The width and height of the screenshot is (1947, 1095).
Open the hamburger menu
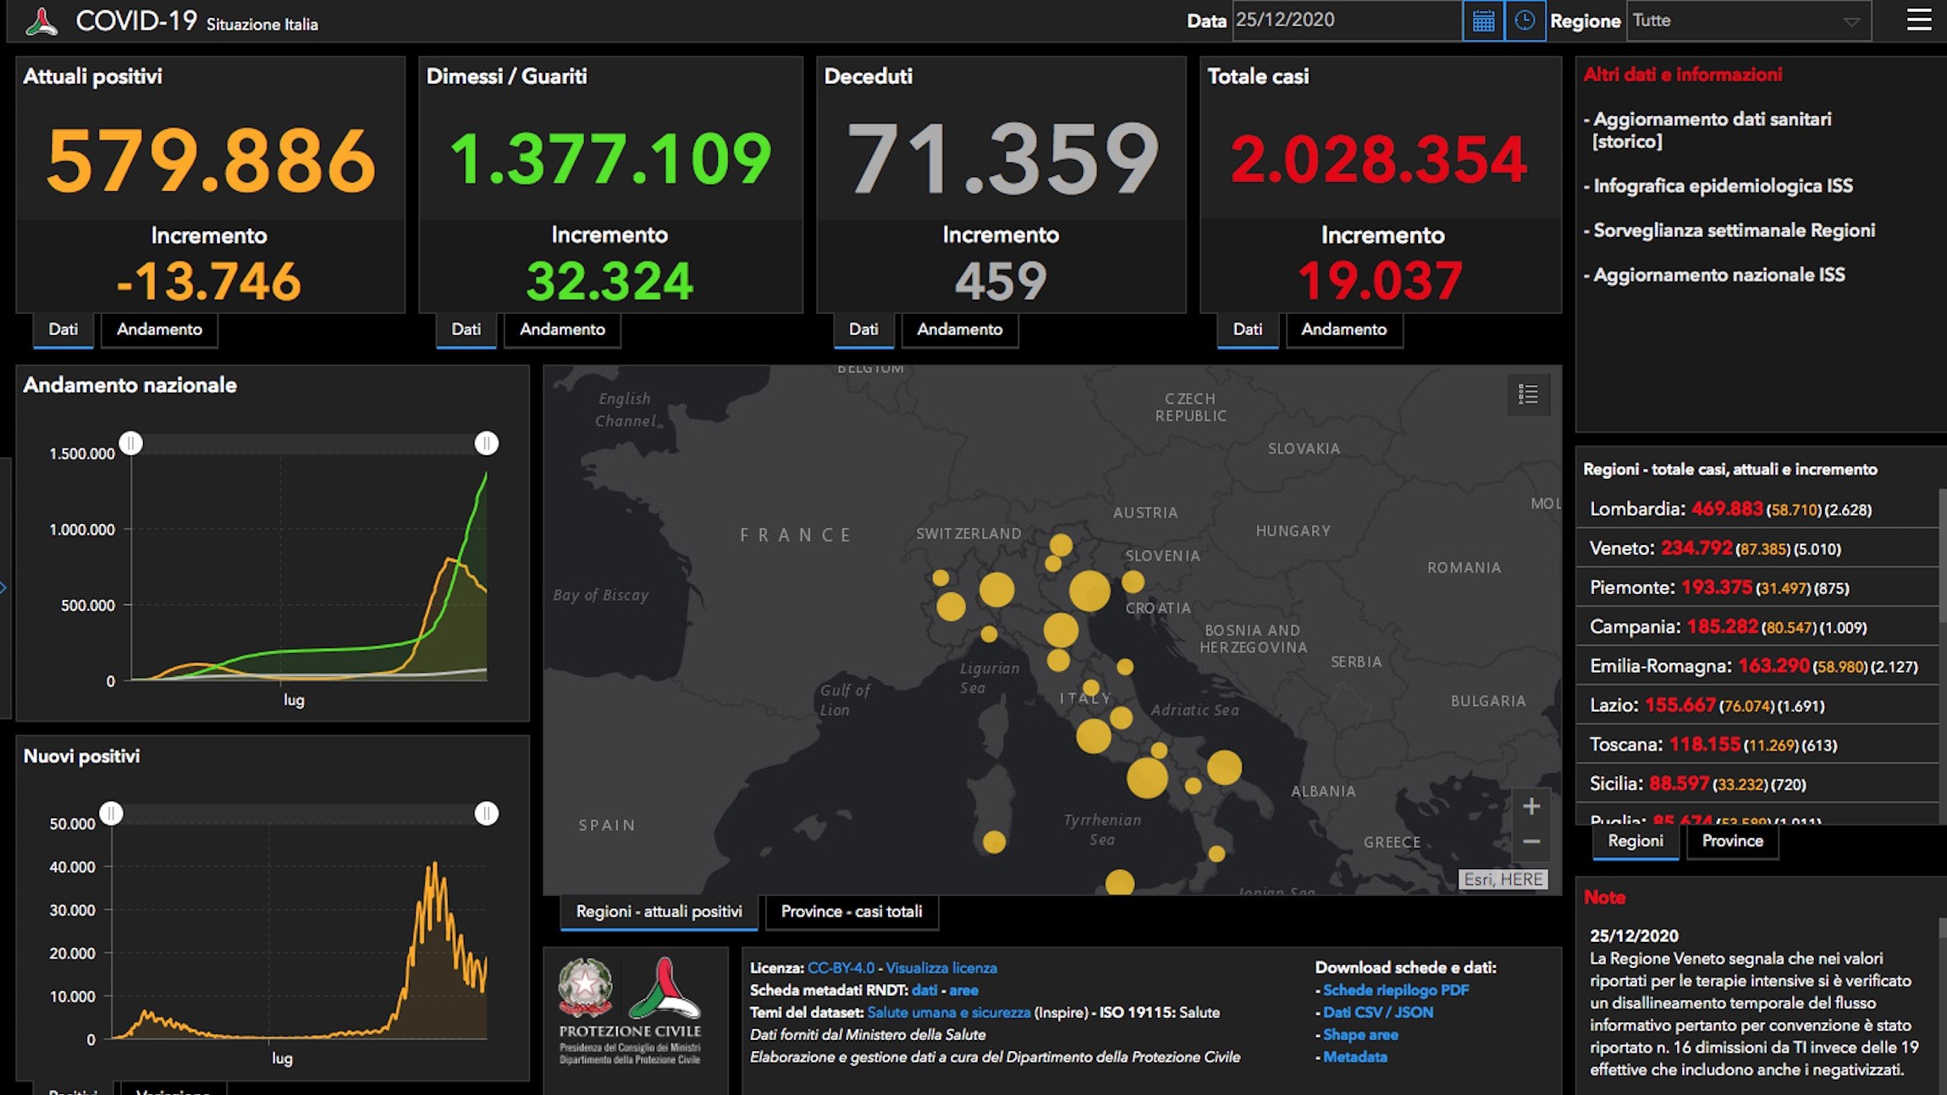(1919, 20)
